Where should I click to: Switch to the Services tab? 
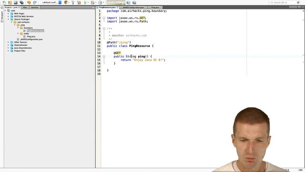[x=35, y=8]
